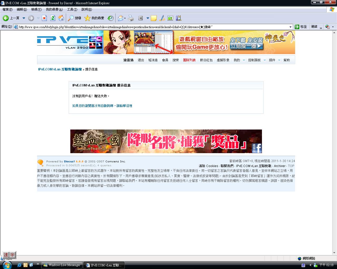This screenshot has width=337, height=269.
Task: Open the forum 搜索 search link
Action: [176, 60]
